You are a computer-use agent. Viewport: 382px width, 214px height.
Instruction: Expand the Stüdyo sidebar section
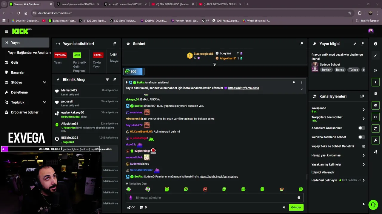[44, 82]
